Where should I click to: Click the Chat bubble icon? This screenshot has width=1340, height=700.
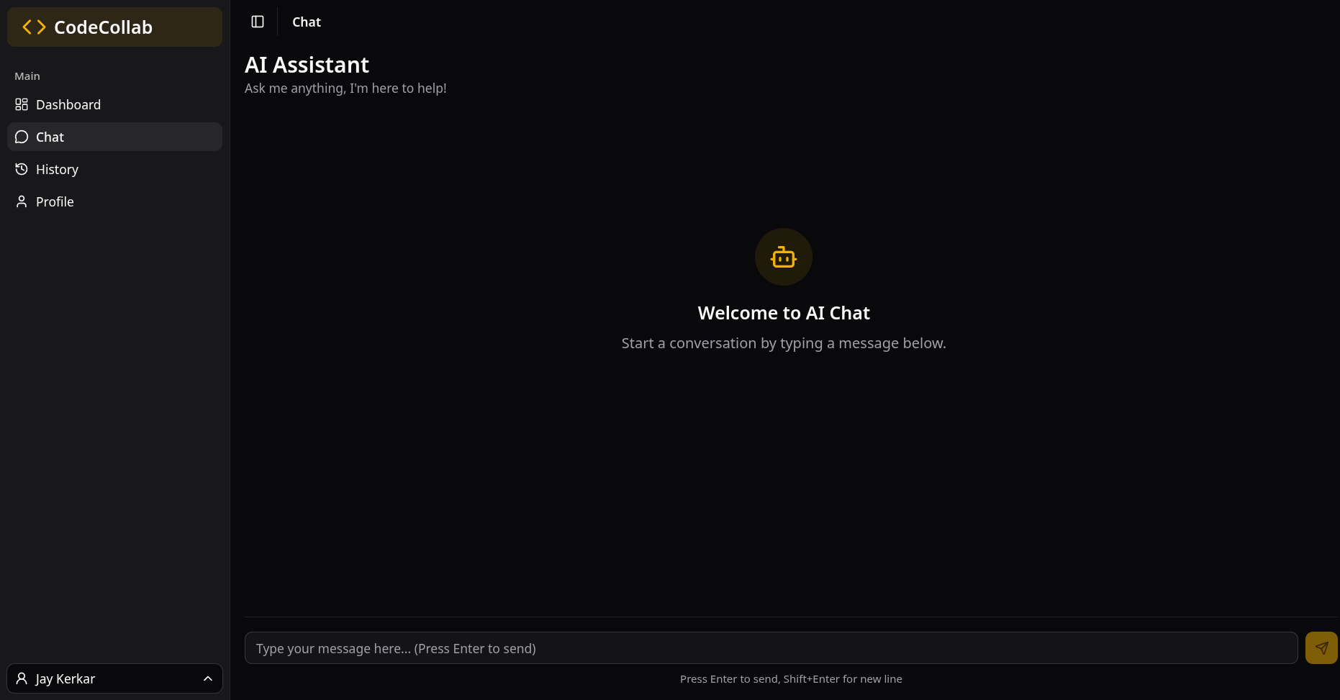21,136
